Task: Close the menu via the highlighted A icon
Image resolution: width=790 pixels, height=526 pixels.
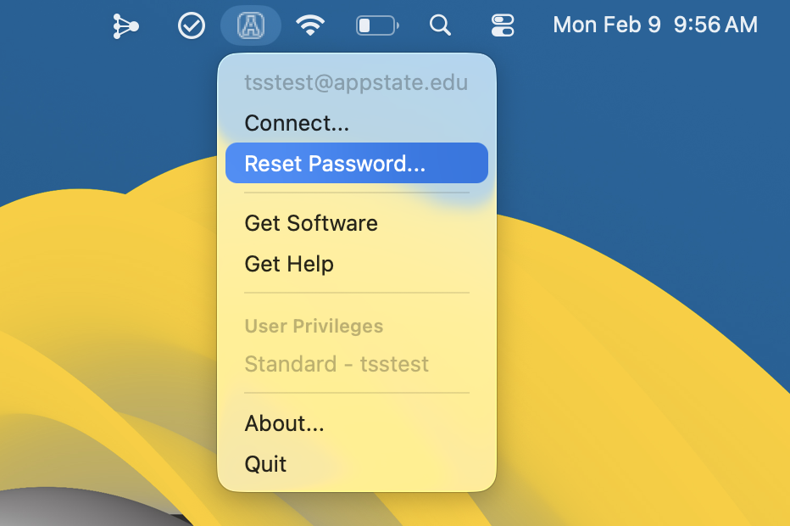Action: click(x=251, y=25)
